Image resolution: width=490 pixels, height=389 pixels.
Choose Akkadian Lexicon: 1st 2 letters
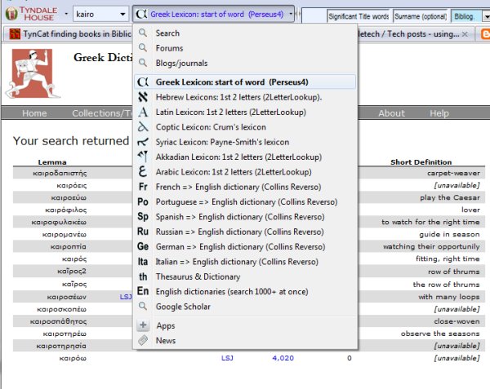[x=245, y=157]
